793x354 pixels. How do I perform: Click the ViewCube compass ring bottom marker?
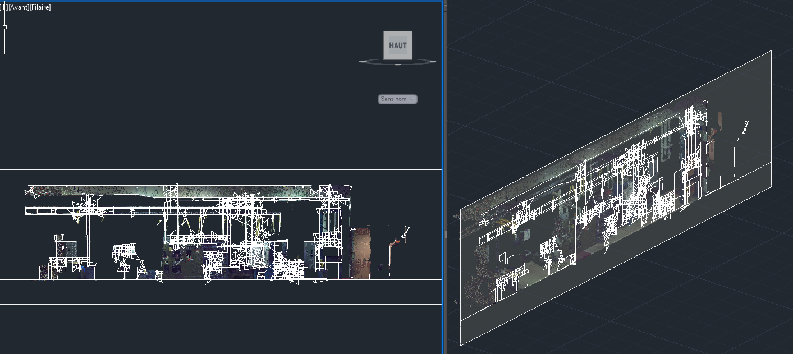coord(398,65)
